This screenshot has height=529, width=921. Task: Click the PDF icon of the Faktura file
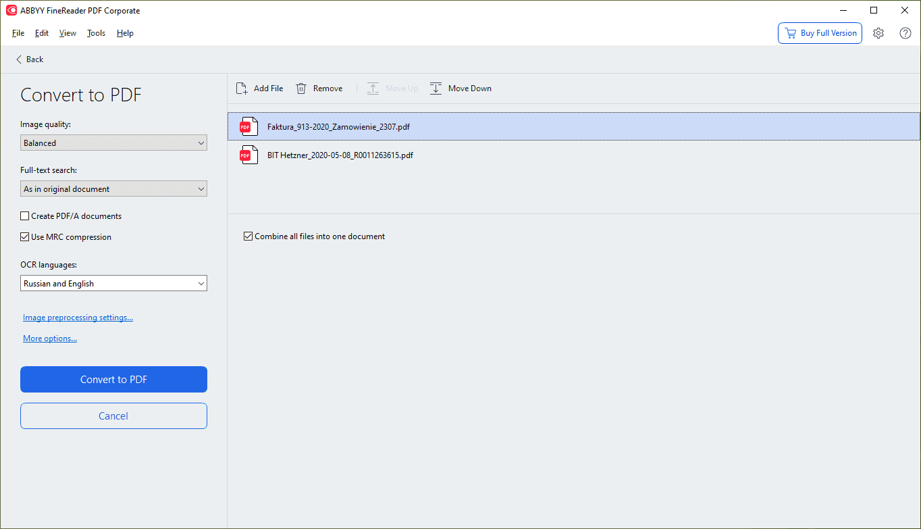click(x=248, y=126)
